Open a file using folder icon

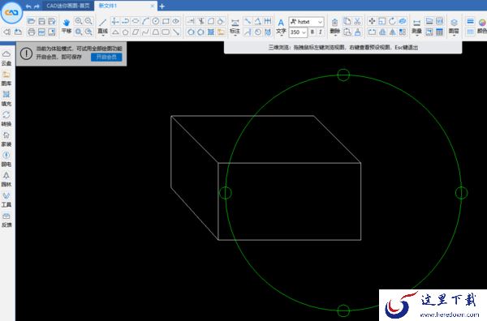31,21
